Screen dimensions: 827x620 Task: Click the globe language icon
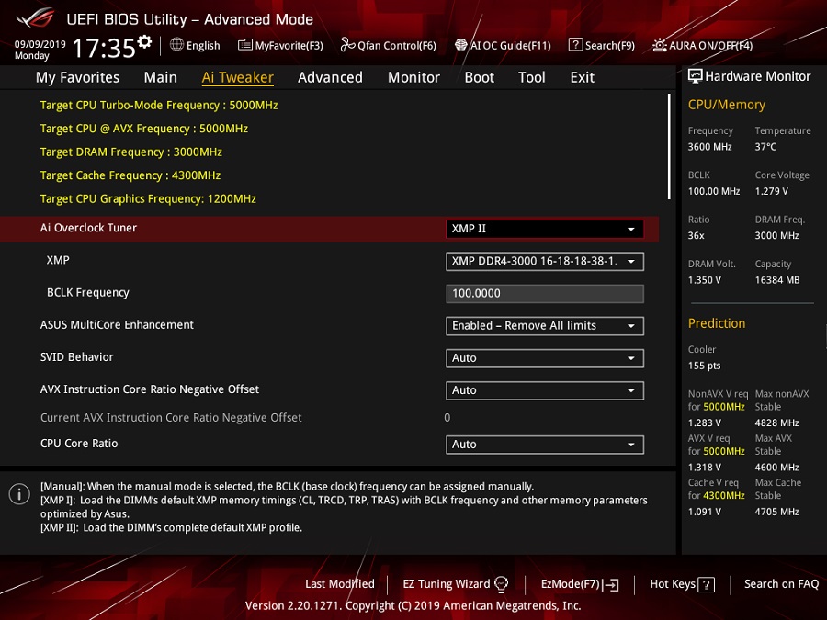(176, 45)
